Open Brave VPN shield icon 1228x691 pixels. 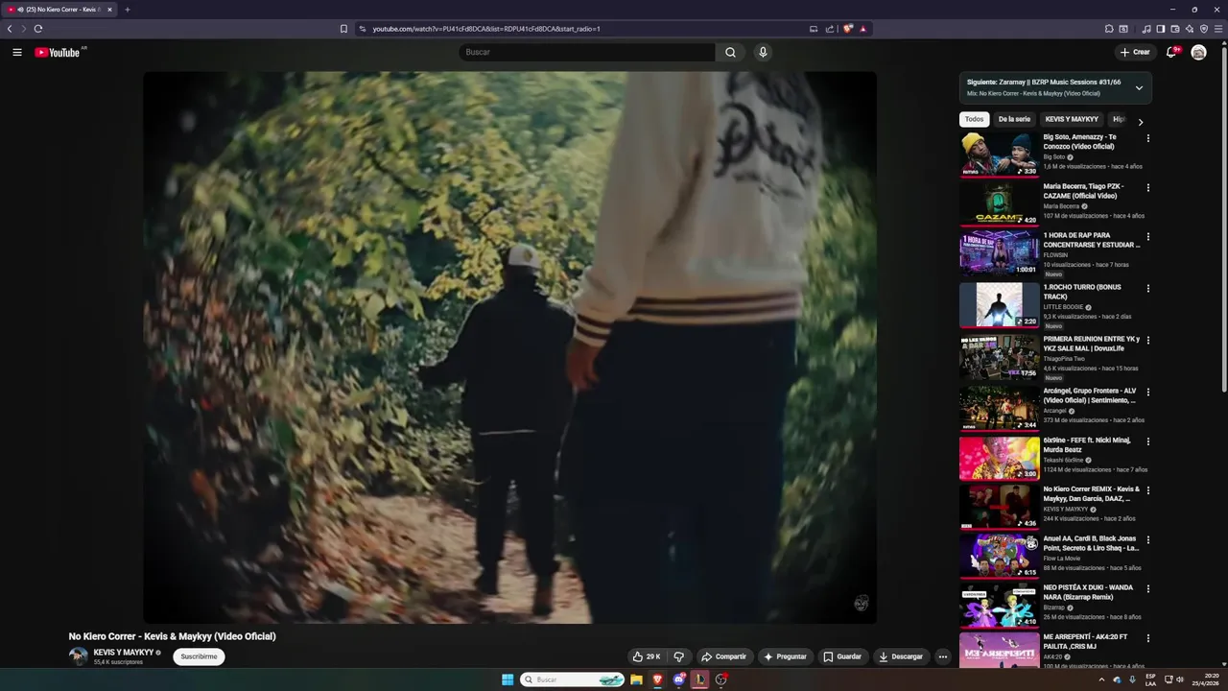pyautogui.click(x=1204, y=29)
